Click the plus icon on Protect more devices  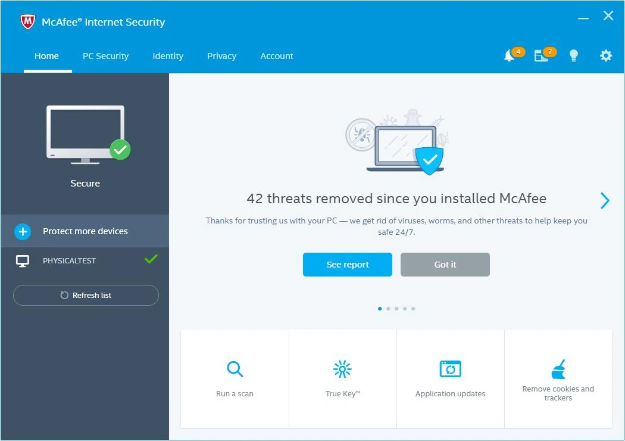22,232
